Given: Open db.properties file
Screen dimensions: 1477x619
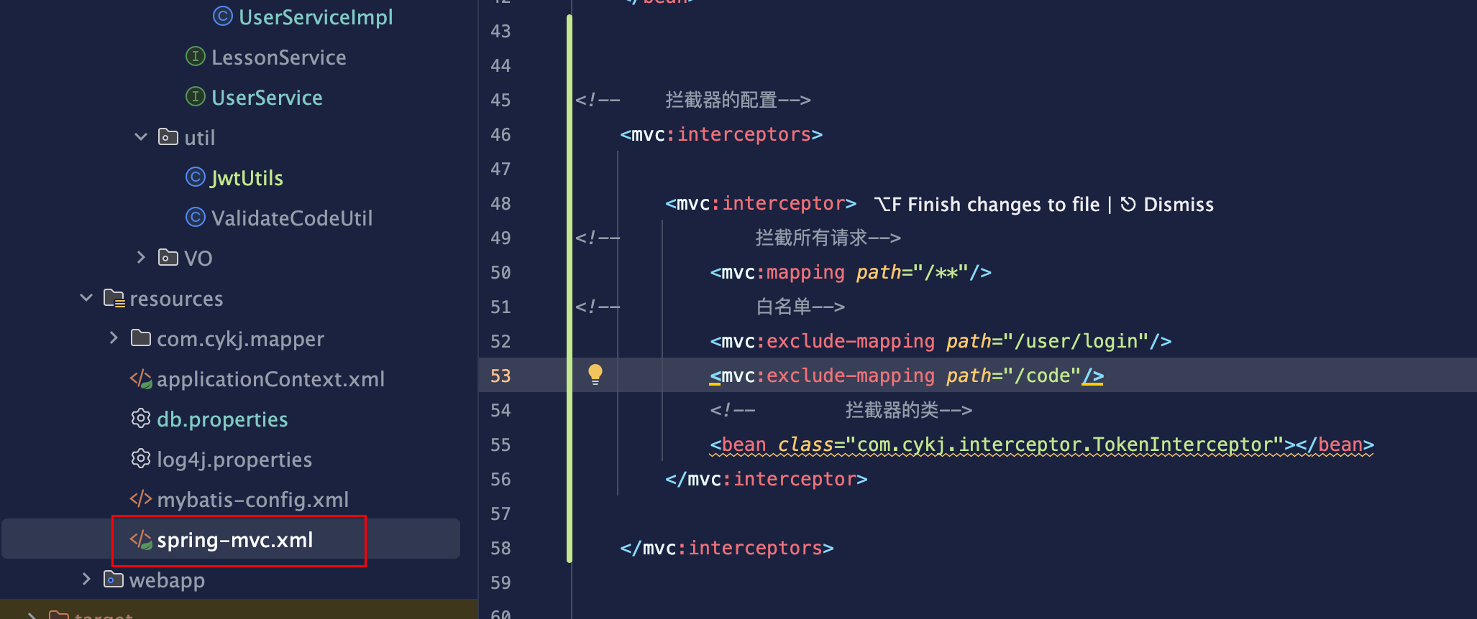Looking at the screenshot, I should pyautogui.click(x=222, y=419).
